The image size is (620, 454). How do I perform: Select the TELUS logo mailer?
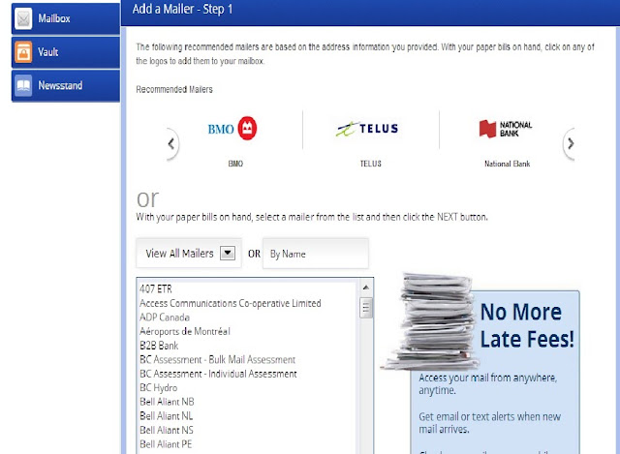367,129
